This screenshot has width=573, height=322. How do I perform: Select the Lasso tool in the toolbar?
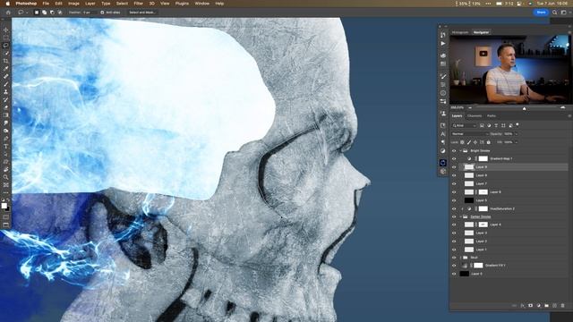point(6,46)
